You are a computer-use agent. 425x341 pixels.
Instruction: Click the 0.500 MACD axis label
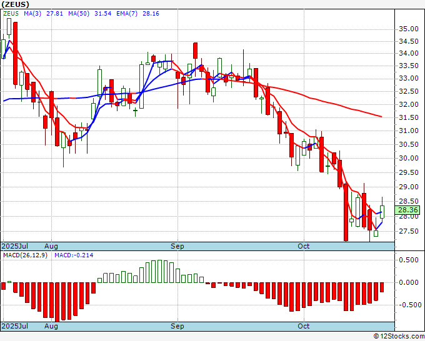[x=409, y=260]
